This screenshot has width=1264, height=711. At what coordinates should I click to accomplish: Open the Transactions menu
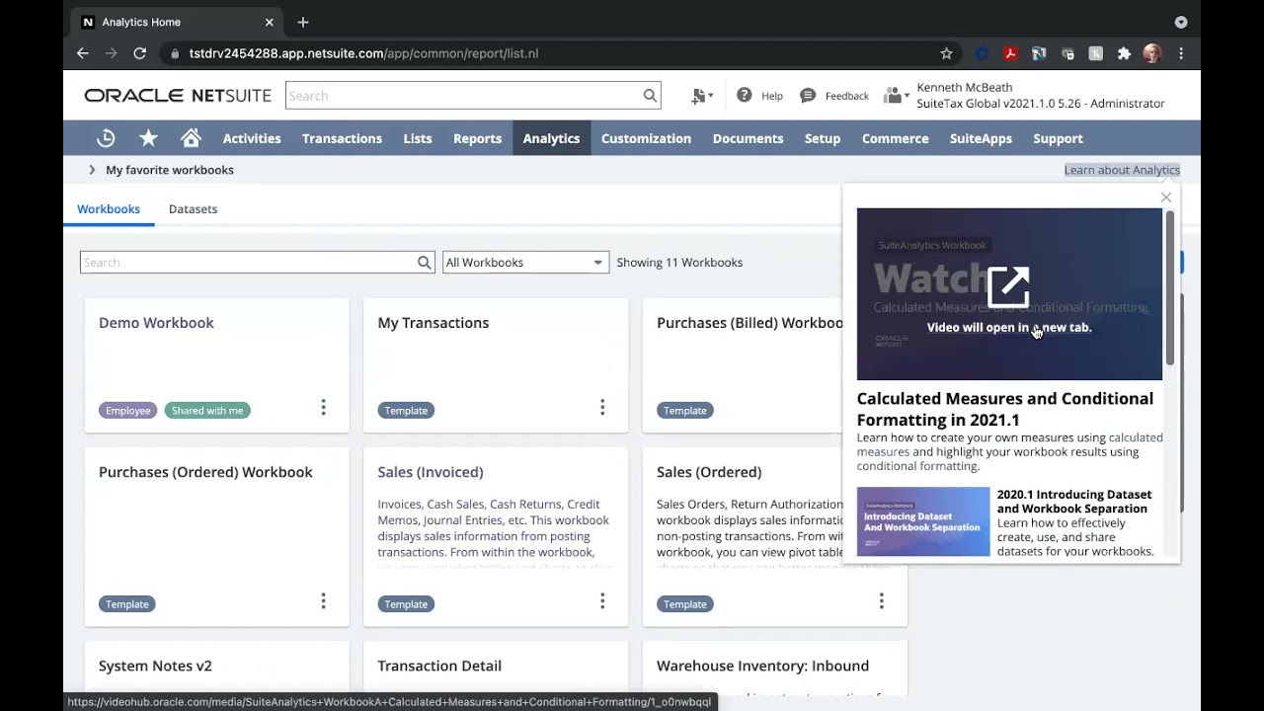coord(342,138)
